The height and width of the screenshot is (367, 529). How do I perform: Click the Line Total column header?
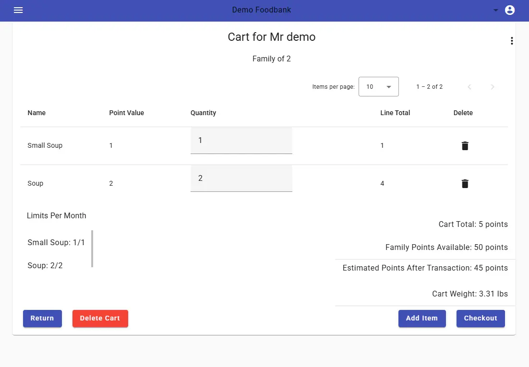(395, 113)
